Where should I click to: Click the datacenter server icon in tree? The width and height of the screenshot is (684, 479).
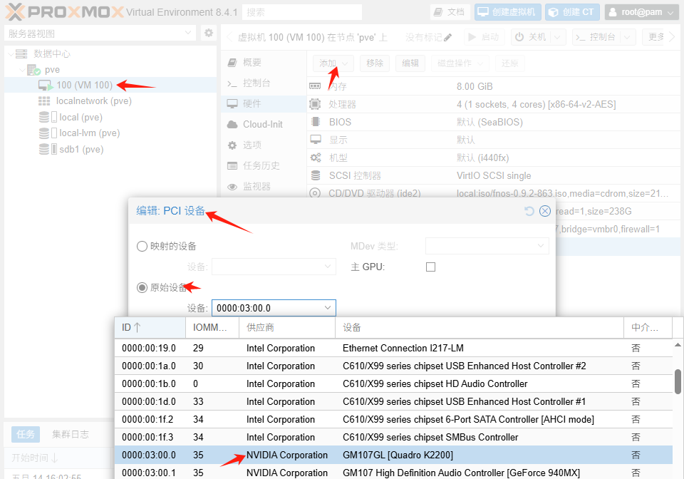point(21,53)
